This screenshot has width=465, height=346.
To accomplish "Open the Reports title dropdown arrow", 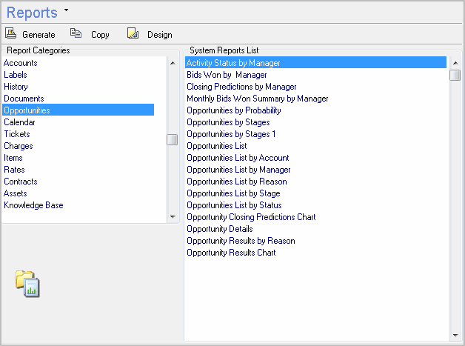I will click(x=66, y=11).
